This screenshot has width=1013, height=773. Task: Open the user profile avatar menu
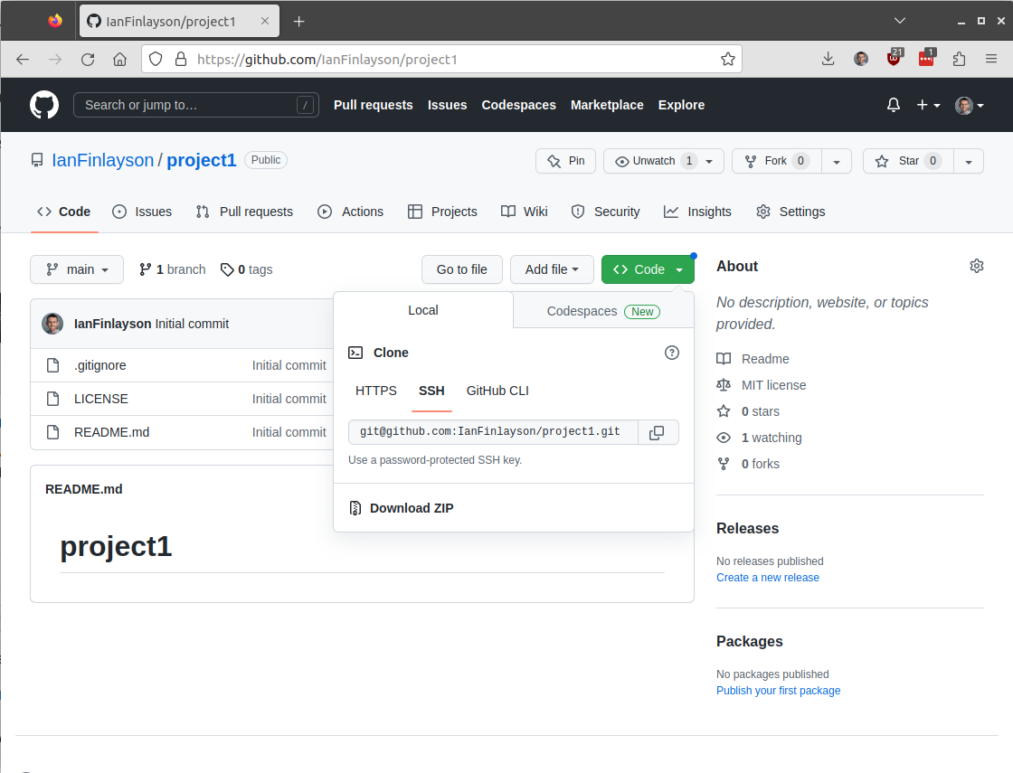tap(969, 105)
